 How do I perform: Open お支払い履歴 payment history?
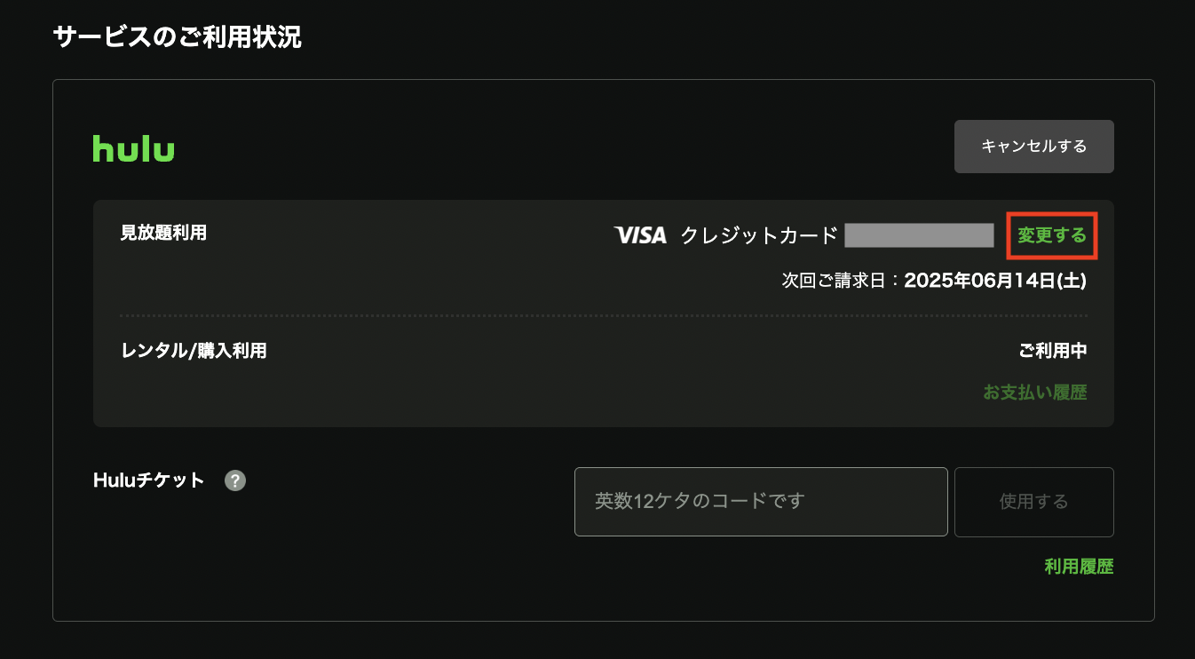tap(1035, 392)
